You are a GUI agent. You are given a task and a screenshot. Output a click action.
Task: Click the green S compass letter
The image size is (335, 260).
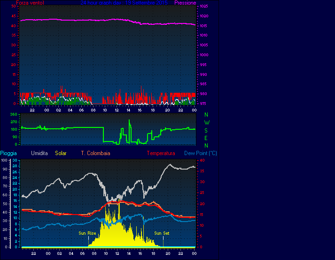tap(206, 131)
